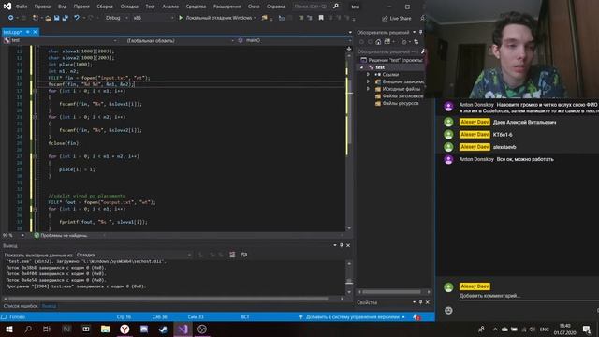Click the Solution Explorer sync icon
The width and height of the screenshot is (599, 337).
click(416, 42)
